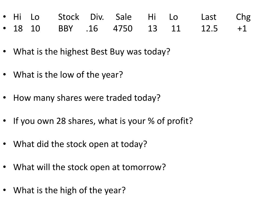Image resolution: width=277 pixels, height=208 pixels.
Task: Click the highest Best Buy today question
Action: [92, 52]
